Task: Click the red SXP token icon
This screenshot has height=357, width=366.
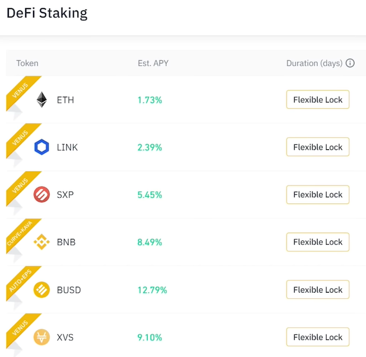Action: (x=41, y=194)
